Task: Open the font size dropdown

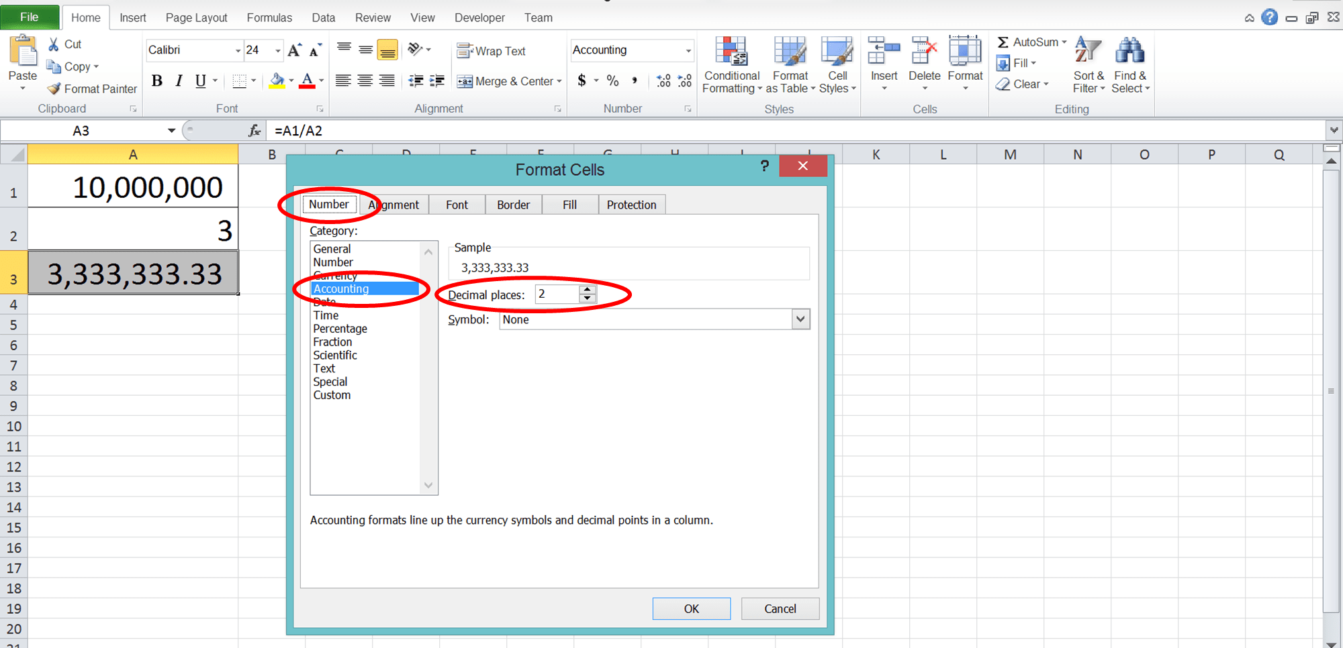Action: pos(276,50)
